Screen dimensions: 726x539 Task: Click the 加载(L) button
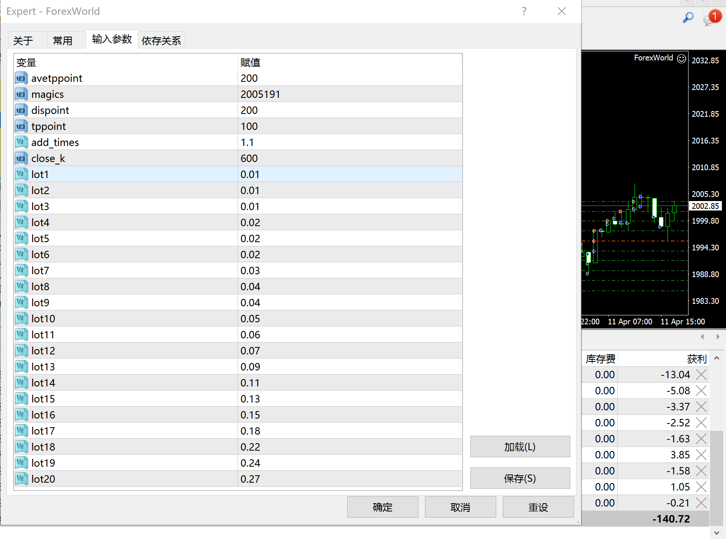[x=520, y=446]
